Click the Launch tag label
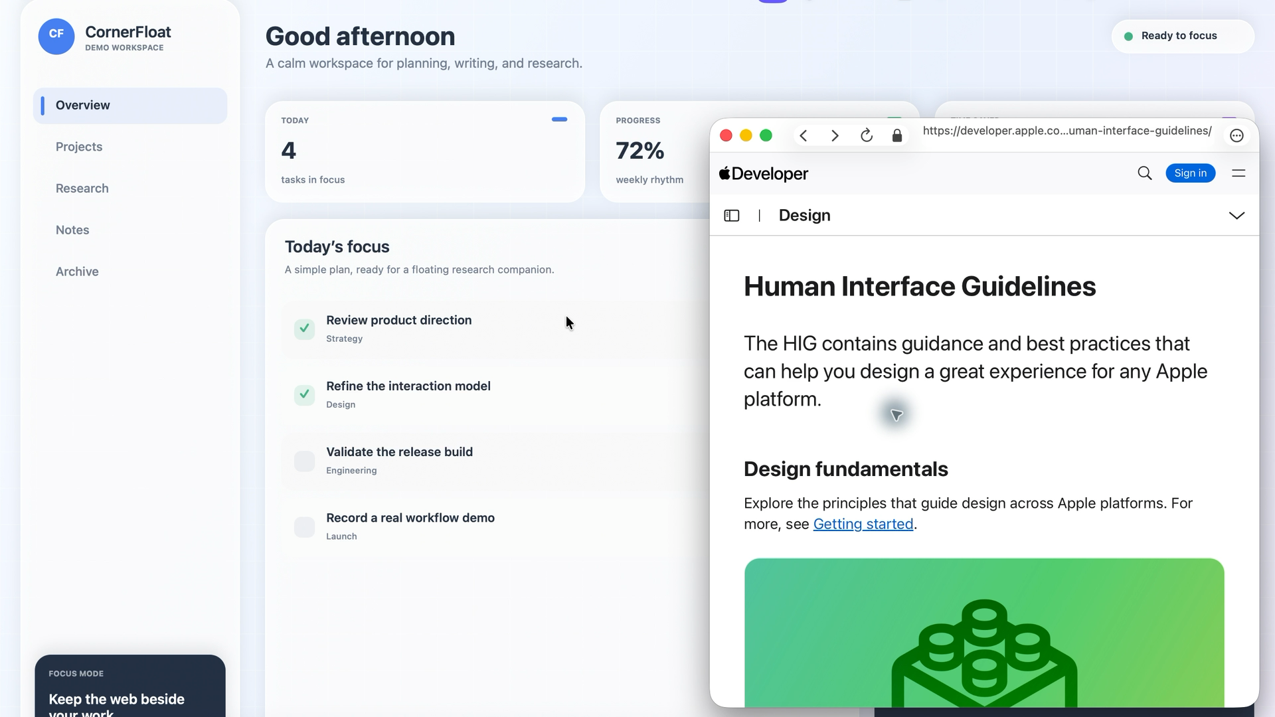Image resolution: width=1275 pixels, height=717 pixels. click(341, 536)
